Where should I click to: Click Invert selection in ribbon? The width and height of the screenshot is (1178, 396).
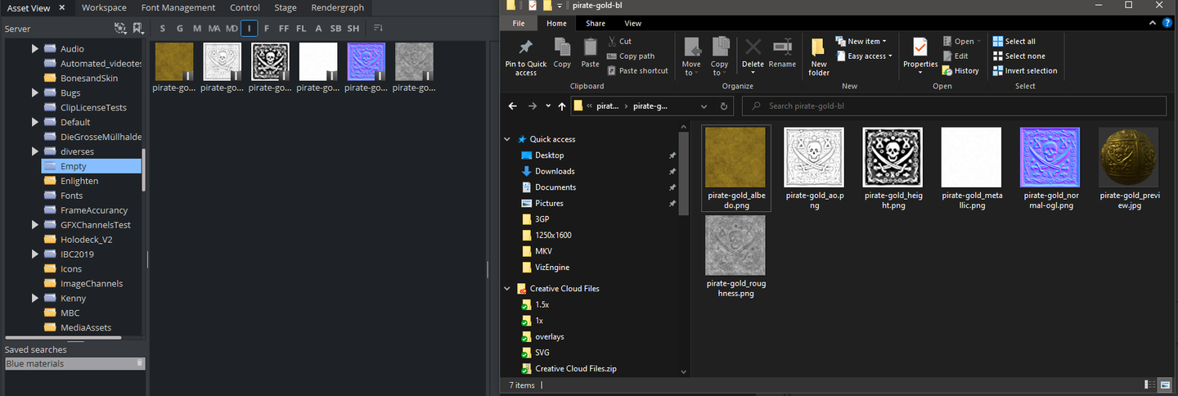coord(1024,70)
